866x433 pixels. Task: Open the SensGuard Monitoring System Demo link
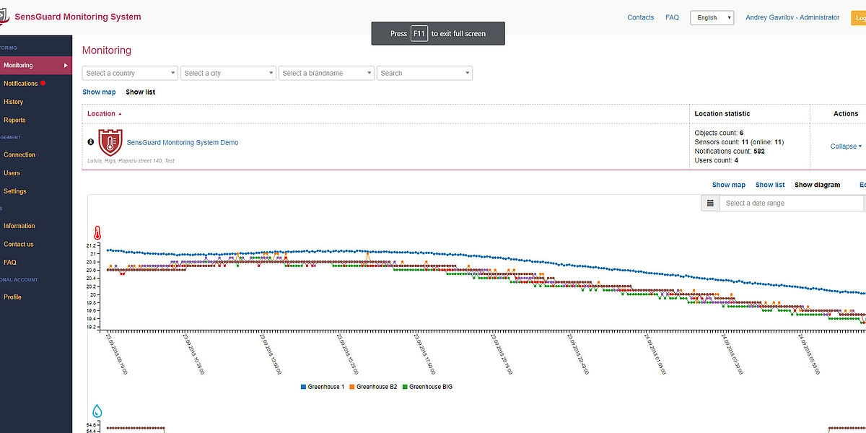pos(183,143)
